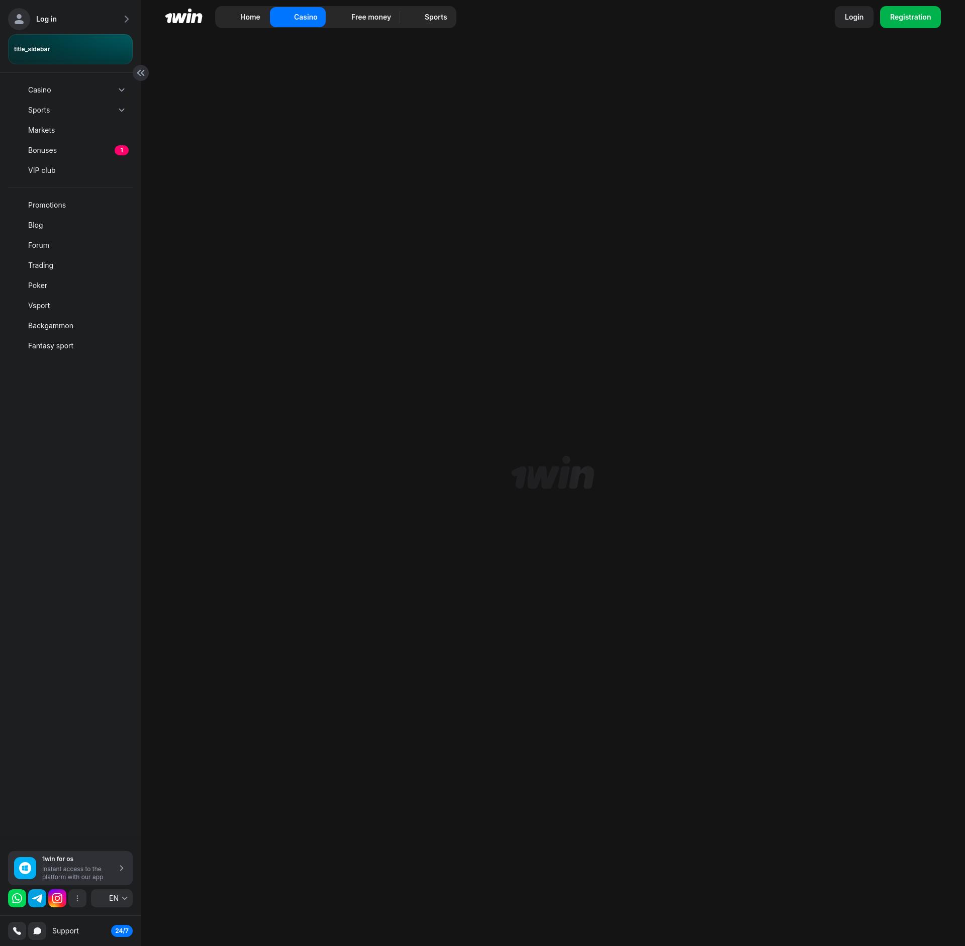This screenshot has height=946, width=965.
Task: Click the green Registration button
Action: (x=910, y=17)
